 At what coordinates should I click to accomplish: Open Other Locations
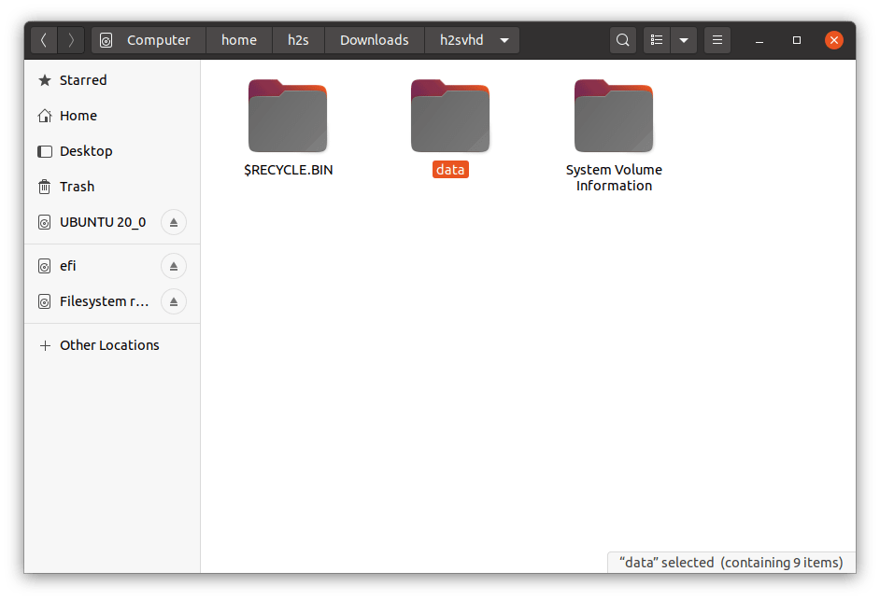(x=109, y=344)
